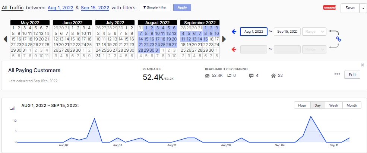Click the All Paying Customers title
This screenshot has width=367, height=153.
34,70
